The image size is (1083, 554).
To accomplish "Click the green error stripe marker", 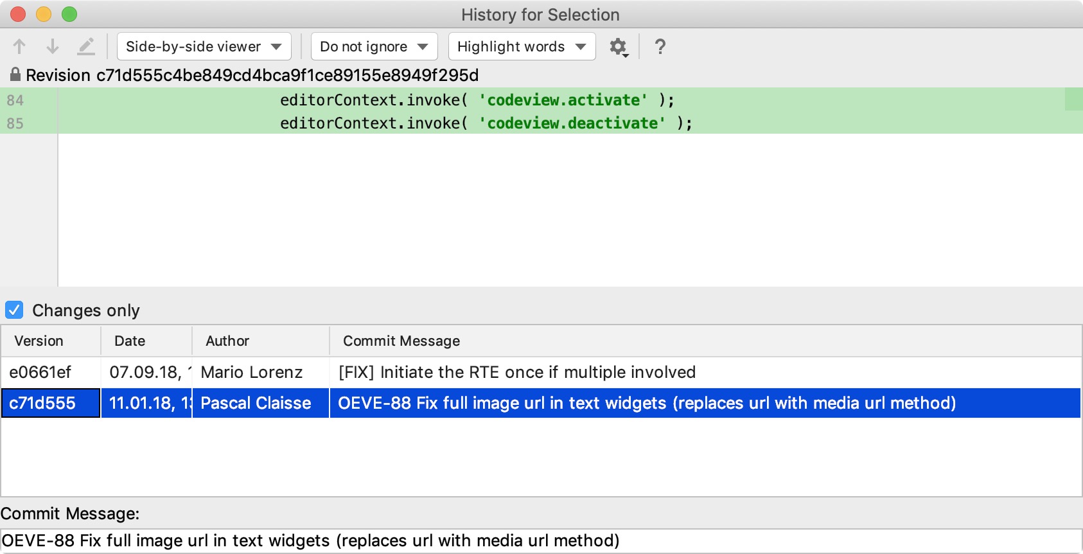I will click(x=1073, y=100).
